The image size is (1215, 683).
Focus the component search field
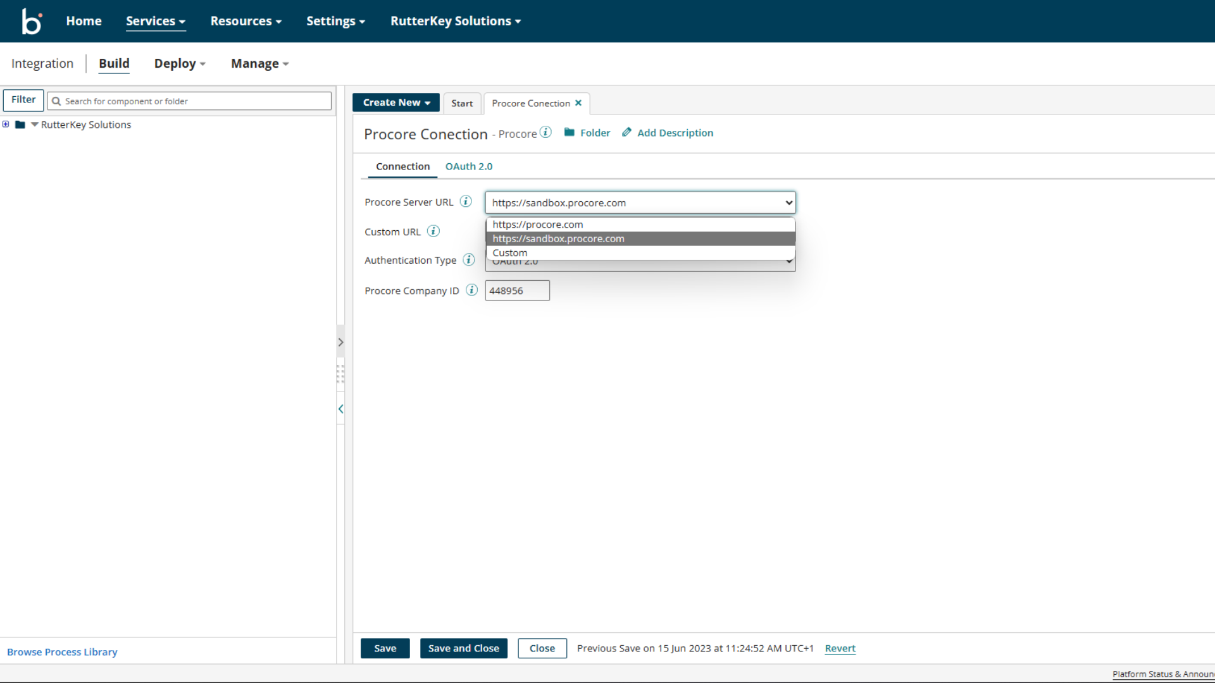coord(189,101)
